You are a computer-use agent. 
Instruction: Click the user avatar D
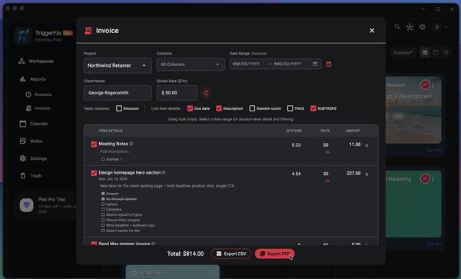pyautogui.click(x=437, y=27)
